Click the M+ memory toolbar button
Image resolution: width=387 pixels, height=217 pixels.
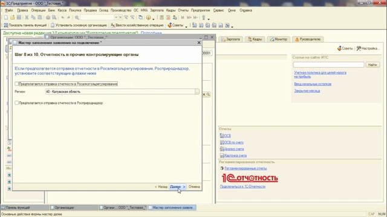coord(189,17)
